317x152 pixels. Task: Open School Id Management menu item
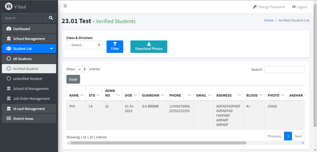pos(29,88)
